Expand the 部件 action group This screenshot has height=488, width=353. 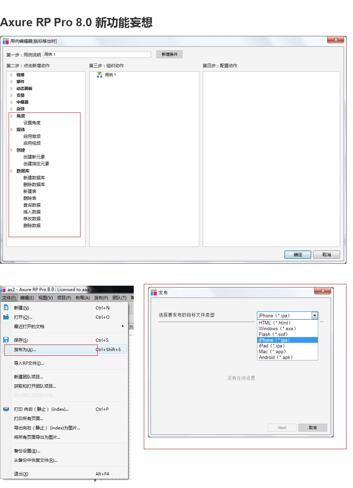12,82
